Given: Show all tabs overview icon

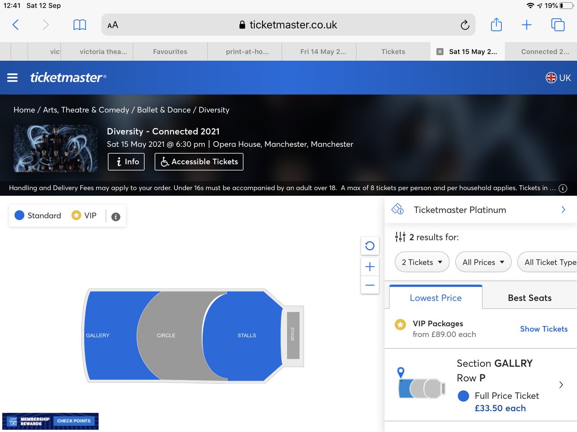Looking at the screenshot, I should pyautogui.click(x=558, y=25).
